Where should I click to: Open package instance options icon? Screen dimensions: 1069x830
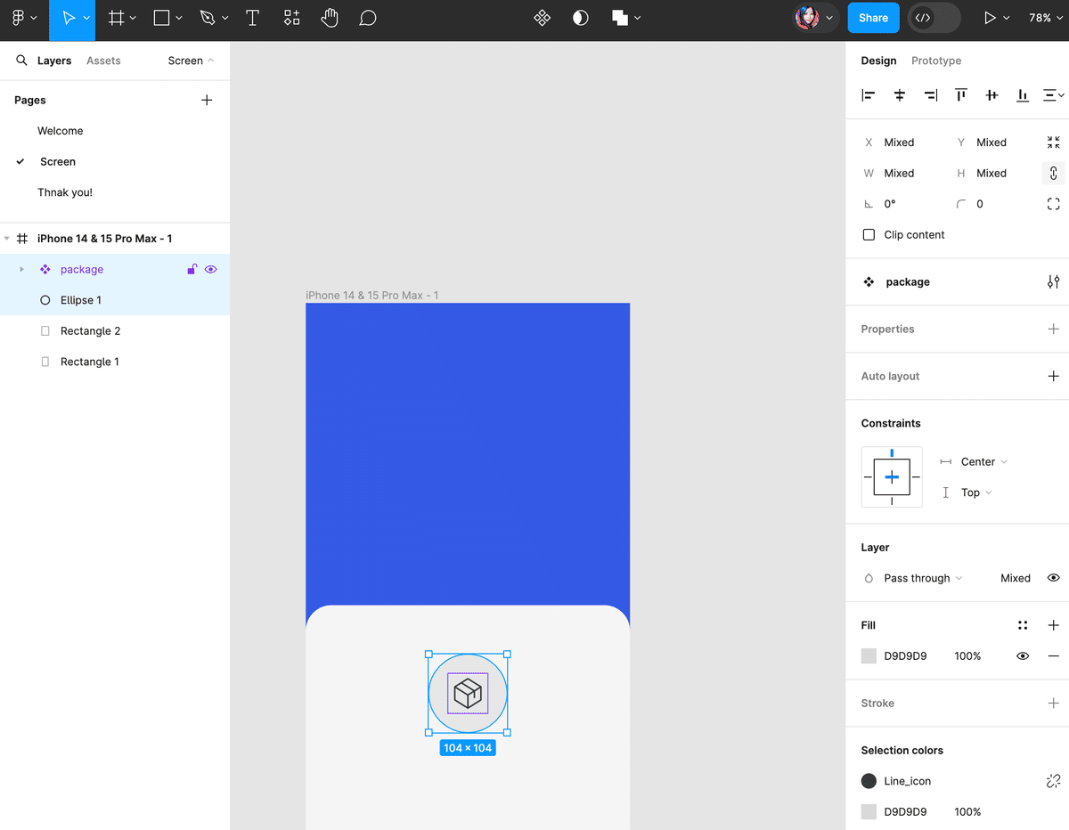pyautogui.click(x=1054, y=282)
